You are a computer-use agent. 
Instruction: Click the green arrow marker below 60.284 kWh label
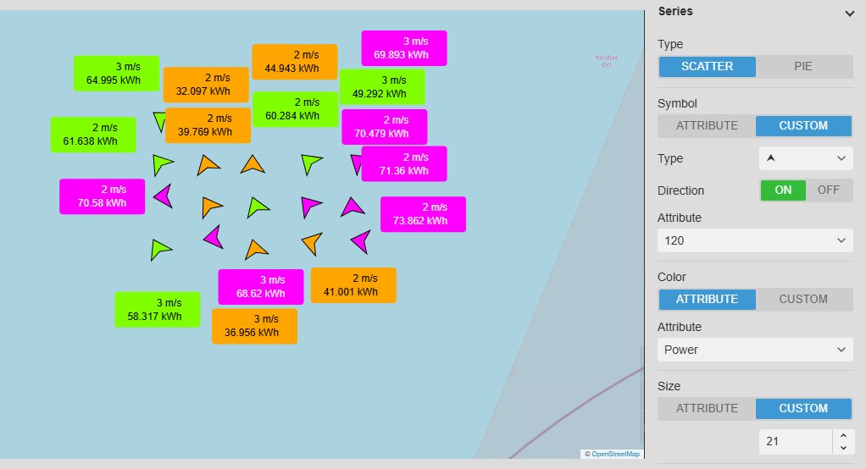click(311, 164)
